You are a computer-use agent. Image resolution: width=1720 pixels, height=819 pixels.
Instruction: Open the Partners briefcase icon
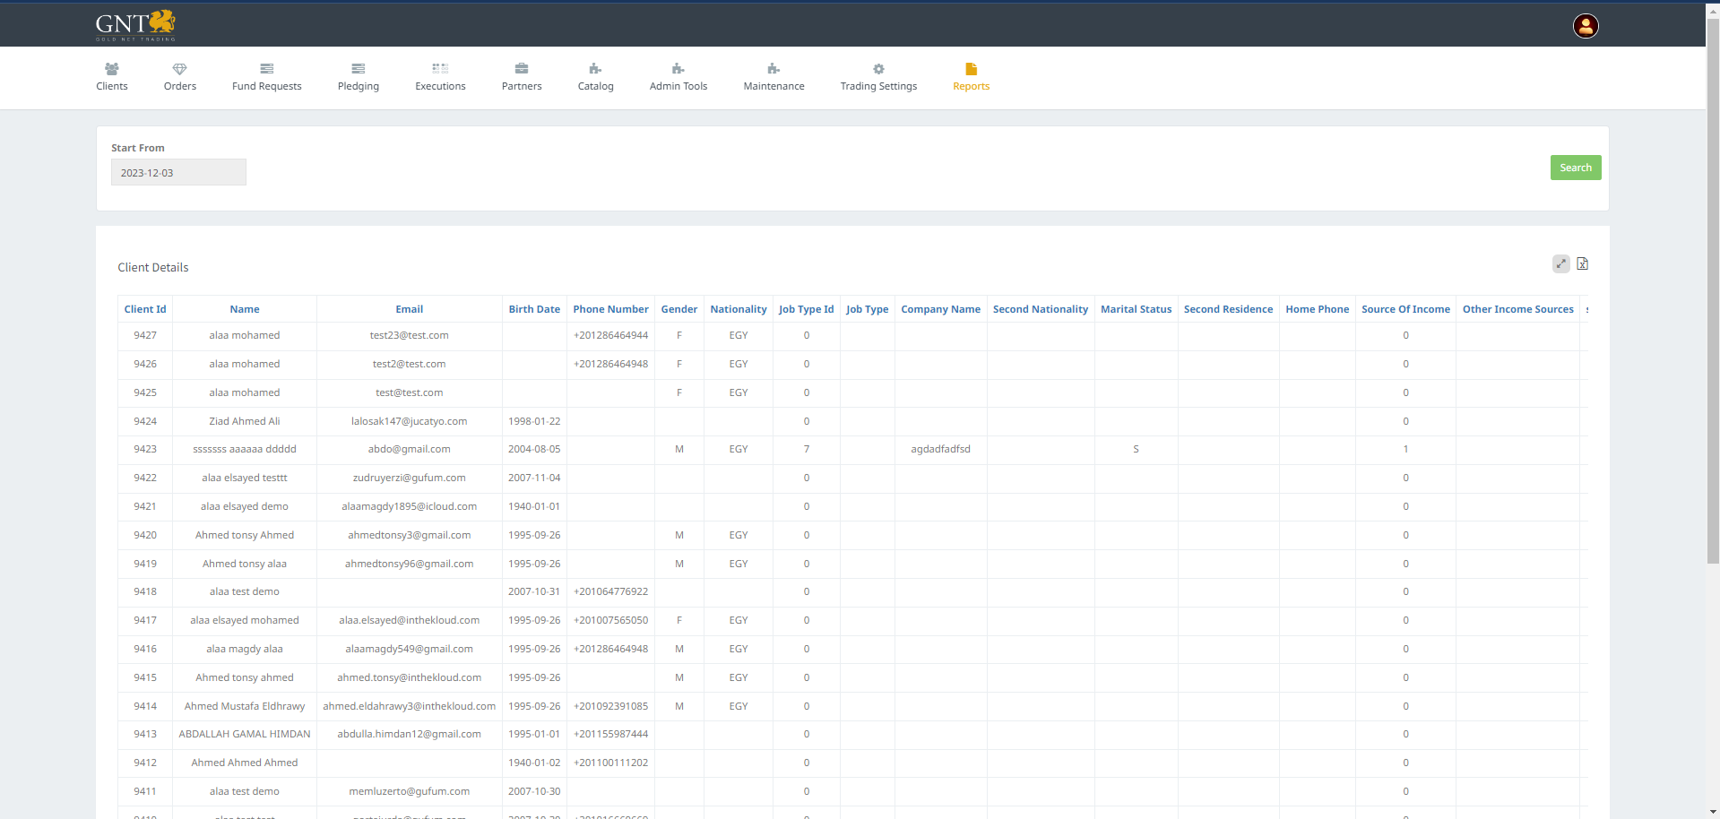coord(522,69)
